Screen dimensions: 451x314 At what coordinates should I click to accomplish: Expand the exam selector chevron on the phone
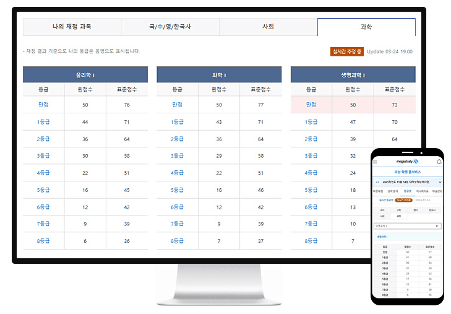(x=440, y=182)
